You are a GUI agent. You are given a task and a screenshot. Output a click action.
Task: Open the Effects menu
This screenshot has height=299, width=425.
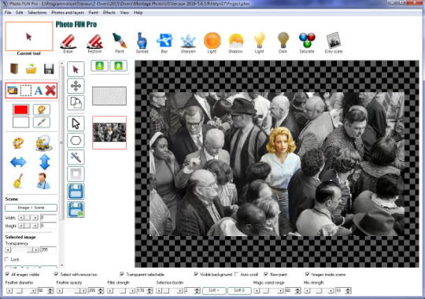(x=109, y=13)
